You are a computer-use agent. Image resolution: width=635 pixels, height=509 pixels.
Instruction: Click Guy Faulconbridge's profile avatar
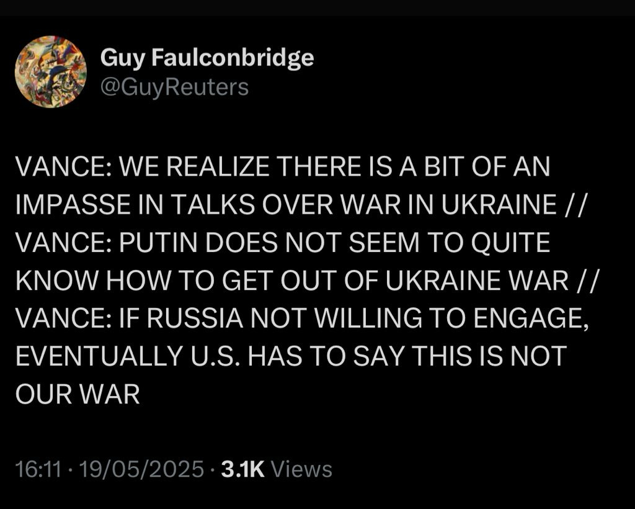click(50, 71)
